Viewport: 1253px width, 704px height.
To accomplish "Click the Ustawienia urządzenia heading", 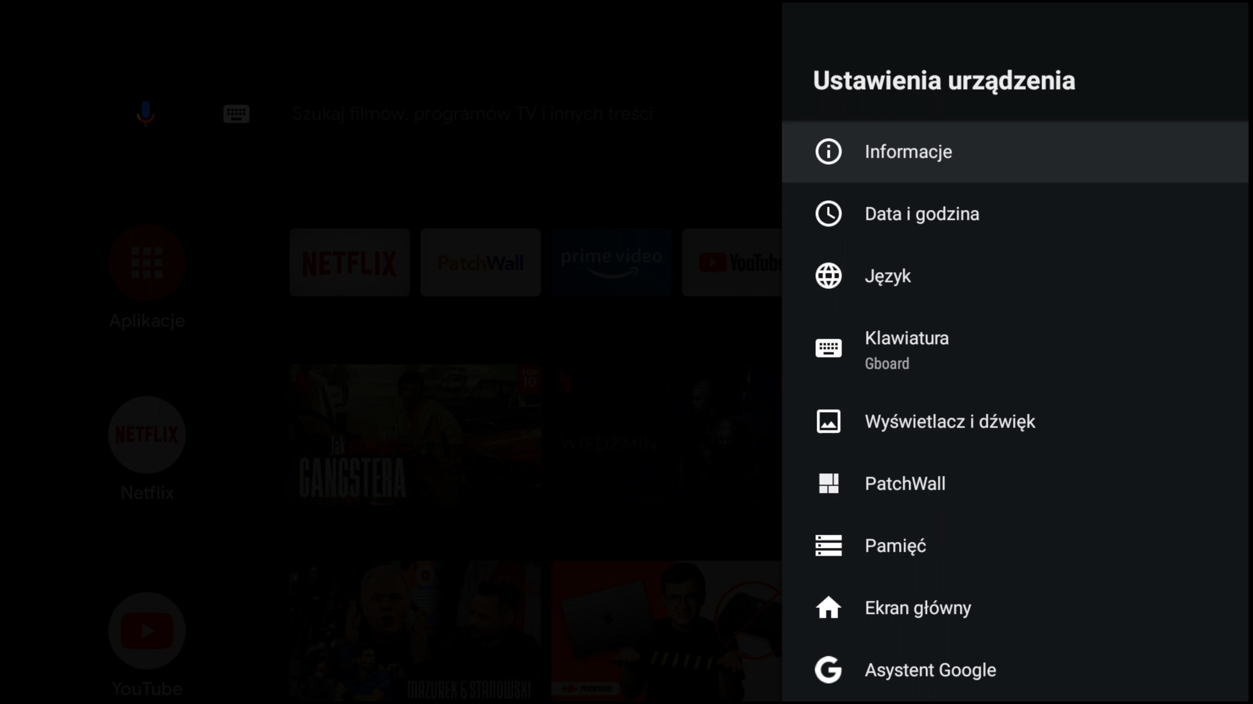I will 944,81.
